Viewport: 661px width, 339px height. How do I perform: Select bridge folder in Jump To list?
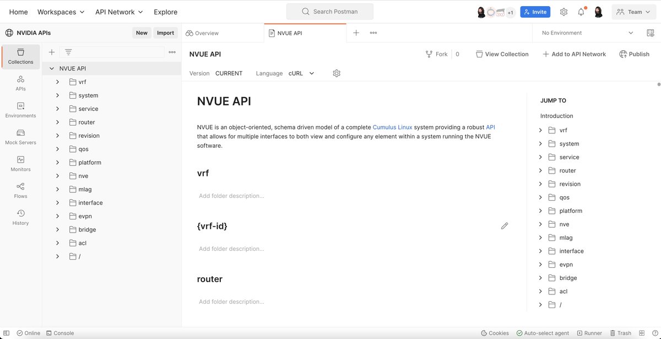pos(567,278)
